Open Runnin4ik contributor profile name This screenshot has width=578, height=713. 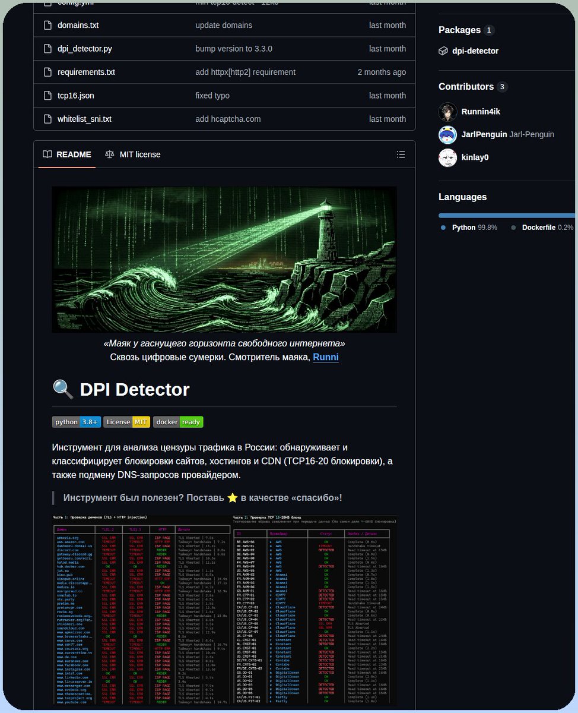[481, 112]
